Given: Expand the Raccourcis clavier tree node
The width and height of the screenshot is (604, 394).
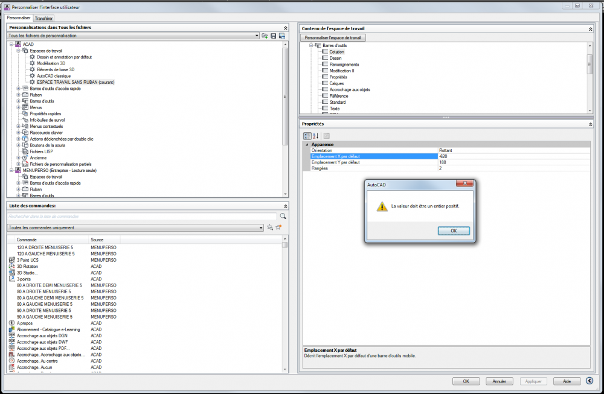Looking at the screenshot, I should 18,133.
